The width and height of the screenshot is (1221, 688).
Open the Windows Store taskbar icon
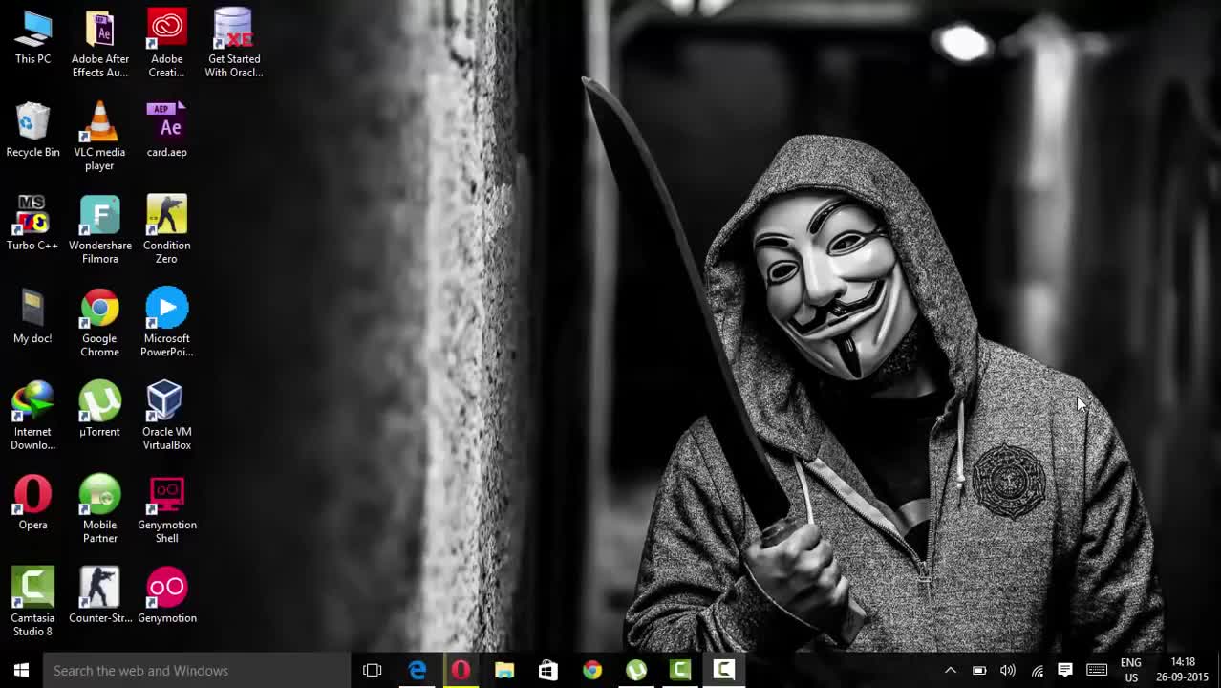point(548,670)
